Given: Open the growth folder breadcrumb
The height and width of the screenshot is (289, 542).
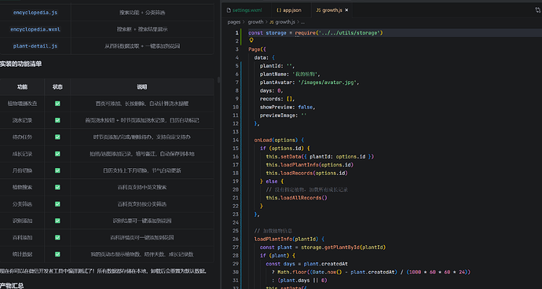Looking at the screenshot, I should [255, 22].
